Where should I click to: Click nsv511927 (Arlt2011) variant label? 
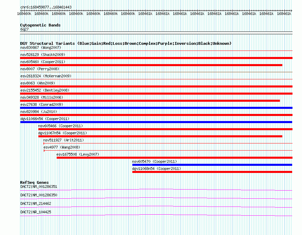coord(63,140)
